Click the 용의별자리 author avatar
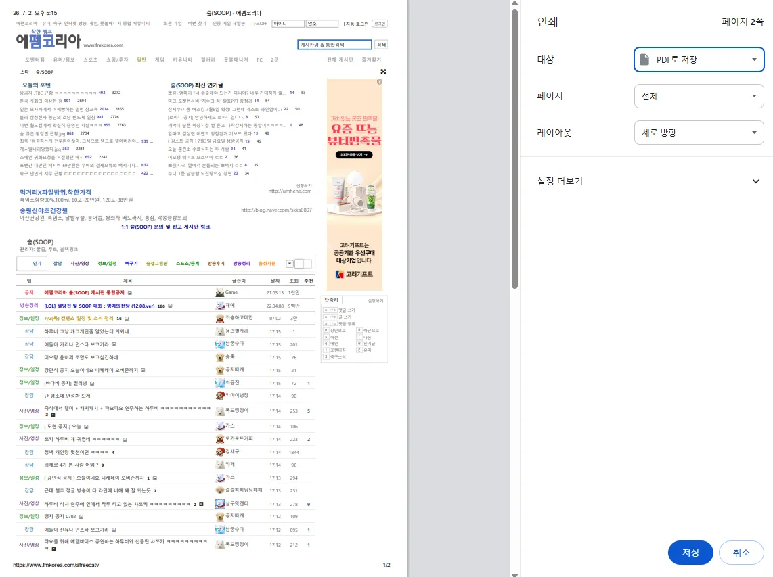The width and height of the screenshot is (773, 577). 220,331
